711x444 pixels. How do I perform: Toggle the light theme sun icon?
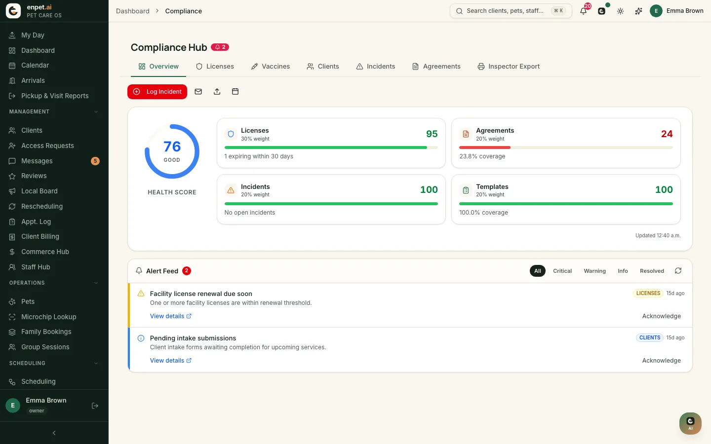click(620, 11)
